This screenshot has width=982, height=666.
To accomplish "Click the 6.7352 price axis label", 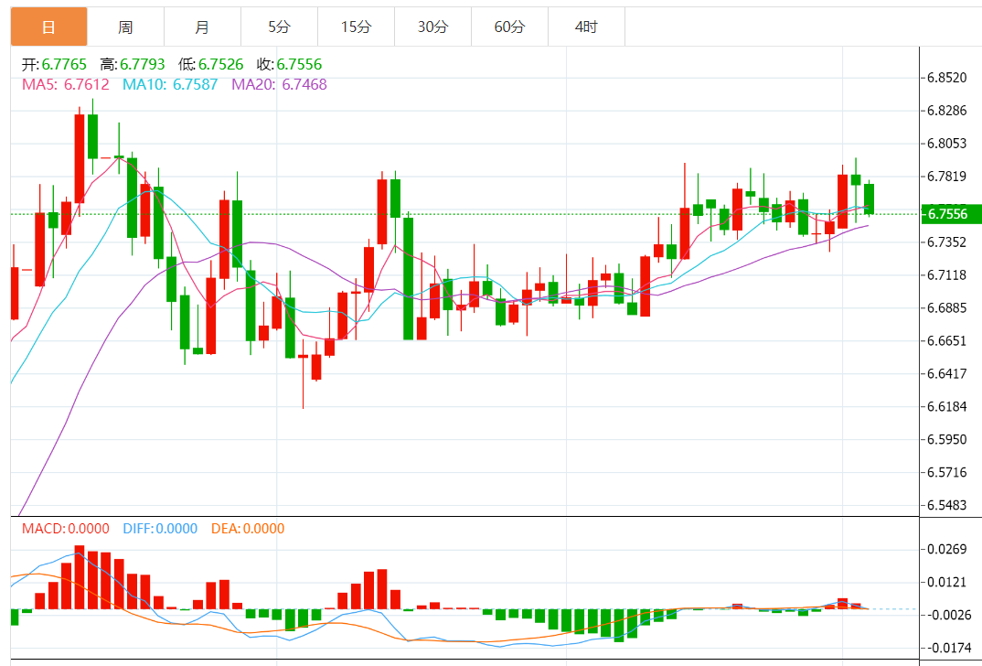I will pos(947,242).
